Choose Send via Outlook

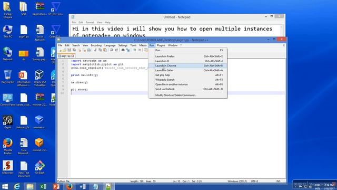(x=187, y=89)
